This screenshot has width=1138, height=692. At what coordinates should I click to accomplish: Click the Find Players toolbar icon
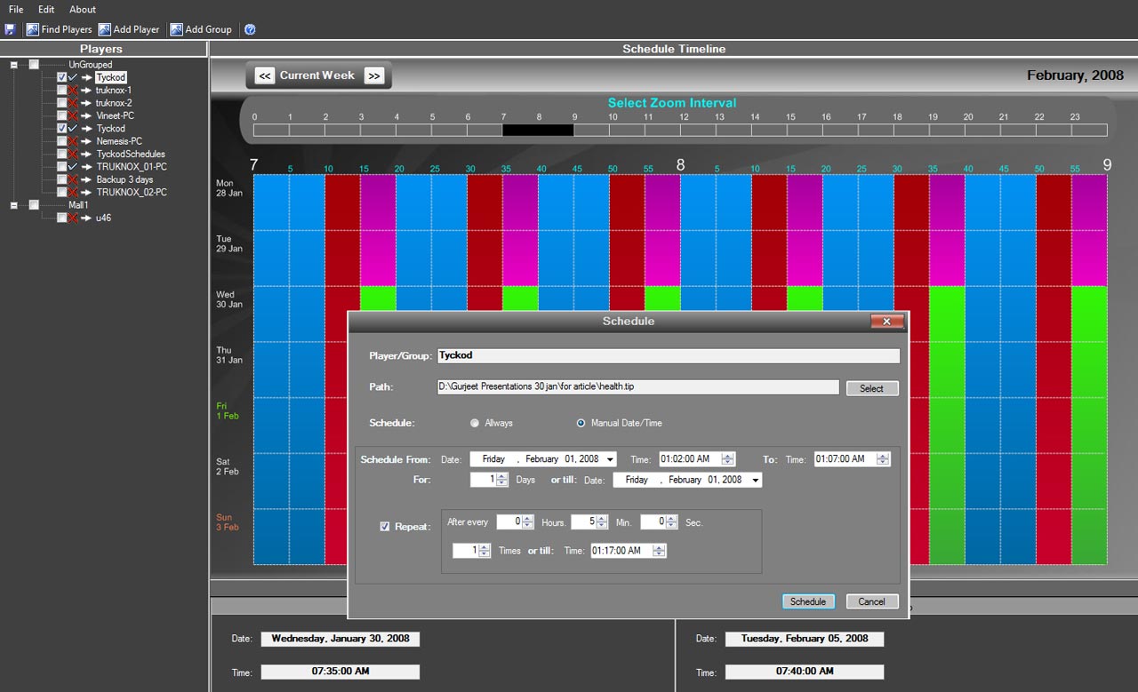coord(33,29)
